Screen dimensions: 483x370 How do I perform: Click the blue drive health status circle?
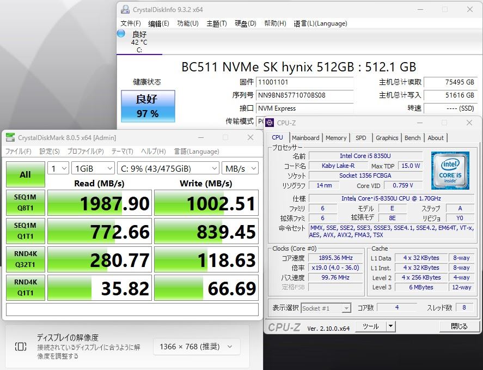(x=121, y=34)
